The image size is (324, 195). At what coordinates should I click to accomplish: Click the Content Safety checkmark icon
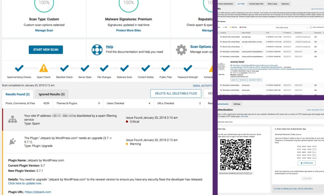146,68
